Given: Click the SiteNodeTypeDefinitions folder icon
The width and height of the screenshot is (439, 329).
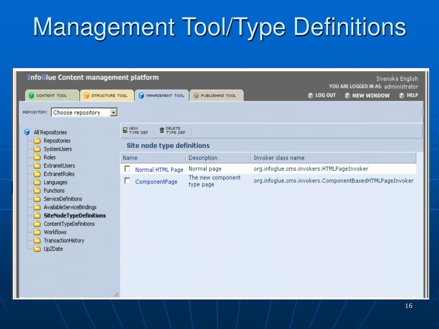Looking at the screenshot, I should tap(37, 215).
